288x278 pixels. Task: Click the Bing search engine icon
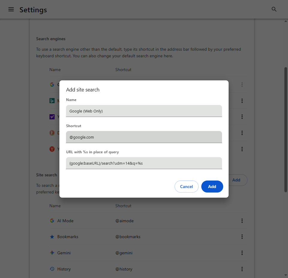pyautogui.click(x=52, y=100)
